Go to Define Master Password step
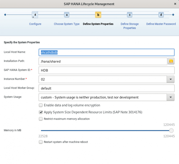 (x=161, y=24)
